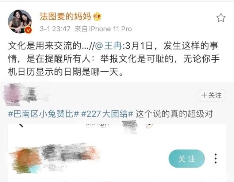Open the @王冉 mention link

[x=109, y=46]
